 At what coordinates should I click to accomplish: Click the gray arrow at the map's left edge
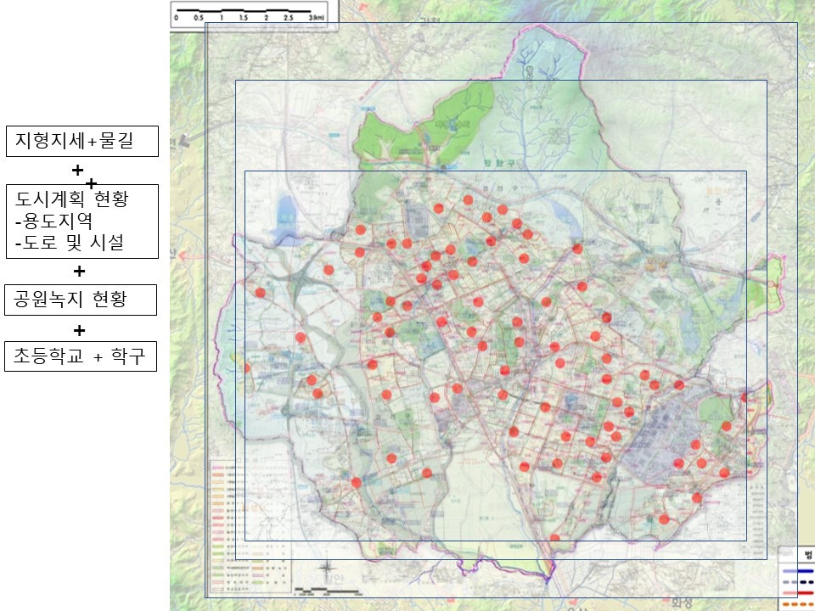pos(184,140)
